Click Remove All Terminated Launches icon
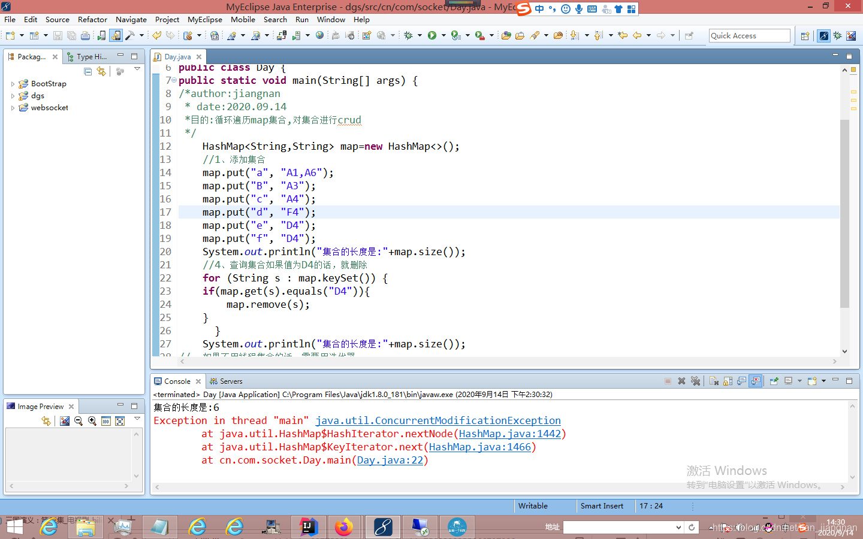 (695, 381)
